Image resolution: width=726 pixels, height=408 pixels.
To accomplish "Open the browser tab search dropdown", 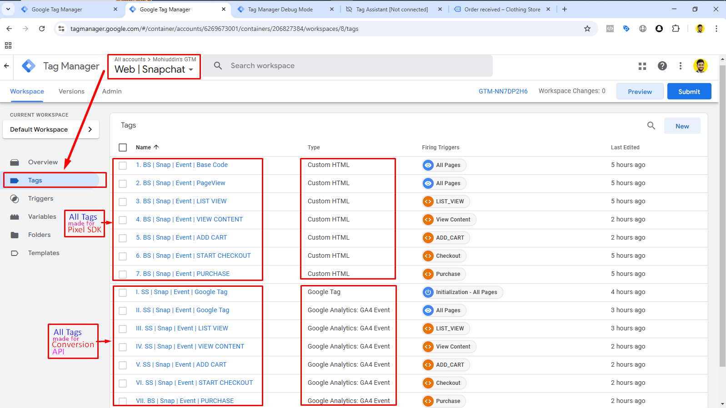I will click(x=8, y=9).
